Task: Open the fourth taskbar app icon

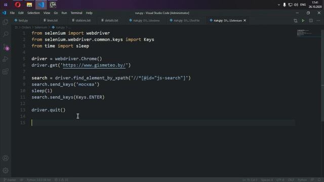Action: (53, 5)
